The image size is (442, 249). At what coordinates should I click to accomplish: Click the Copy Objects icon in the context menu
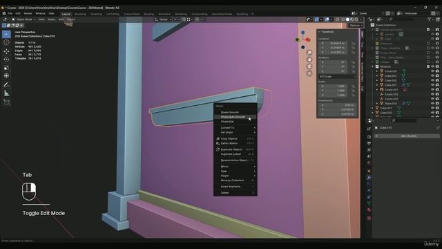click(x=218, y=138)
